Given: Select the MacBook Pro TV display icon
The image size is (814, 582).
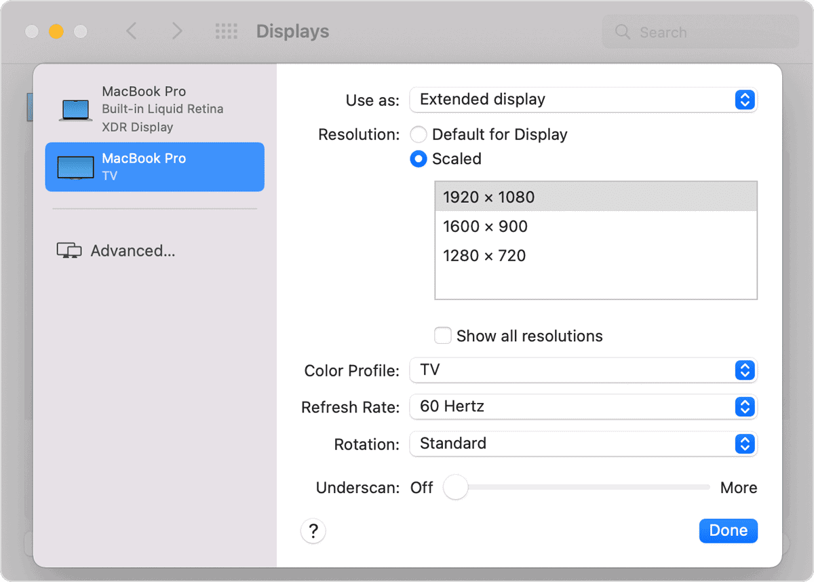Looking at the screenshot, I should click(x=77, y=166).
